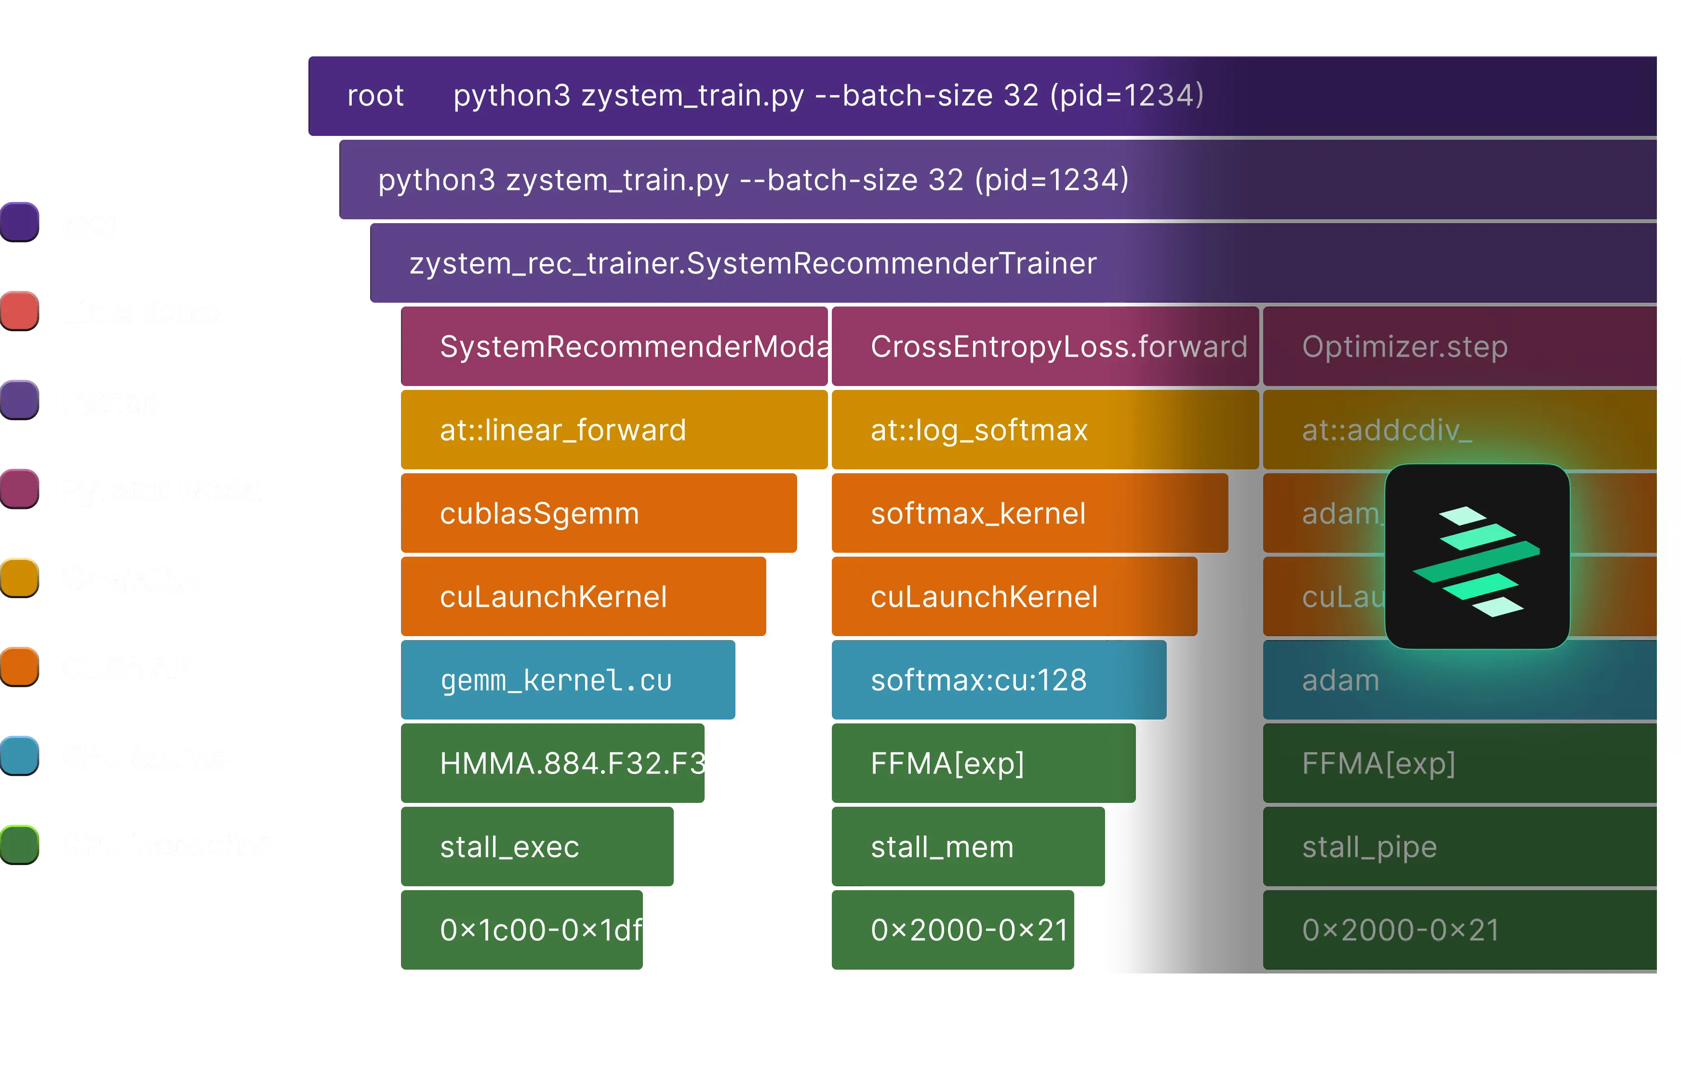
Task: Select the stall_exec frame
Action: pos(537,846)
